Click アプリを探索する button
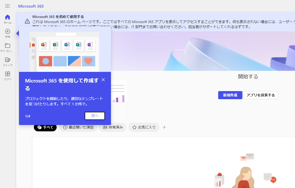Image resolution: width=295 pixels, height=188 pixels. click(261, 95)
